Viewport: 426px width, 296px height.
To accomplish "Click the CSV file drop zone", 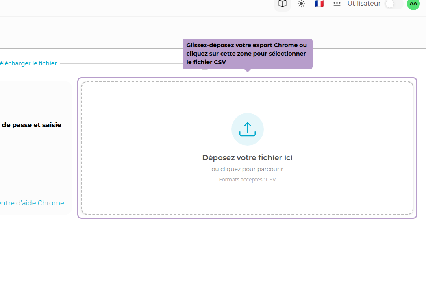I will 247,148.
